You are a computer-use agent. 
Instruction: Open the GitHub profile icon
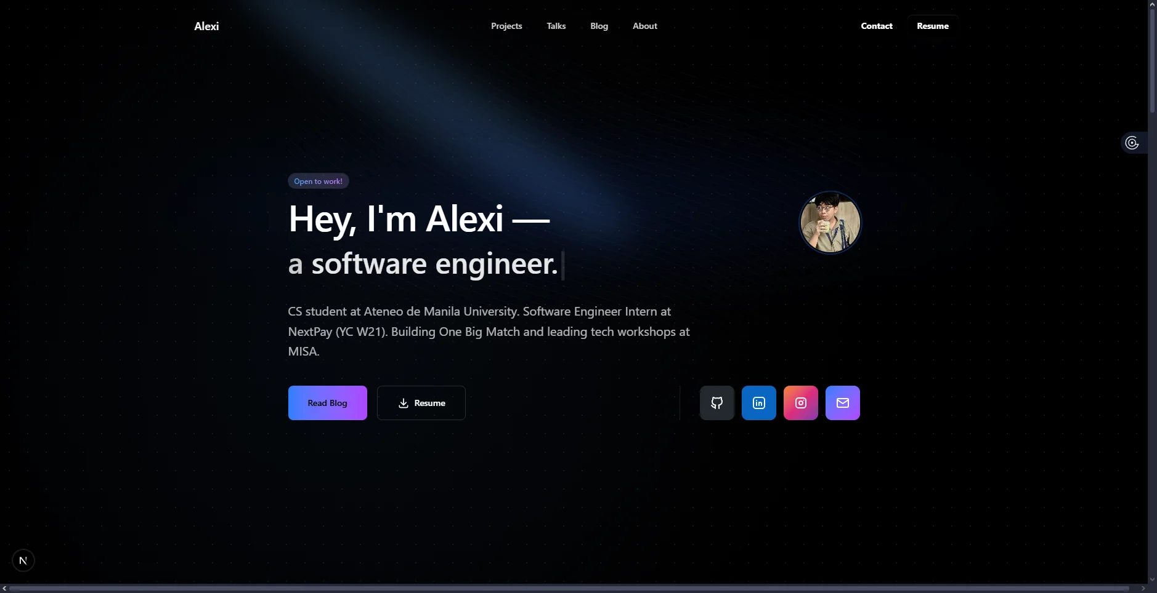[x=716, y=403]
